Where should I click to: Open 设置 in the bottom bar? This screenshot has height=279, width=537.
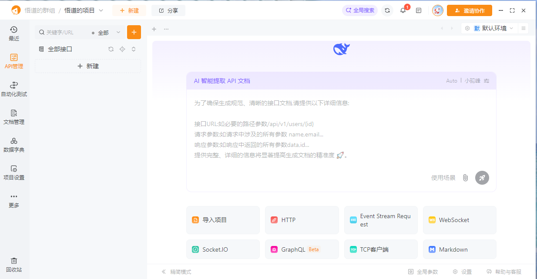(x=462, y=272)
